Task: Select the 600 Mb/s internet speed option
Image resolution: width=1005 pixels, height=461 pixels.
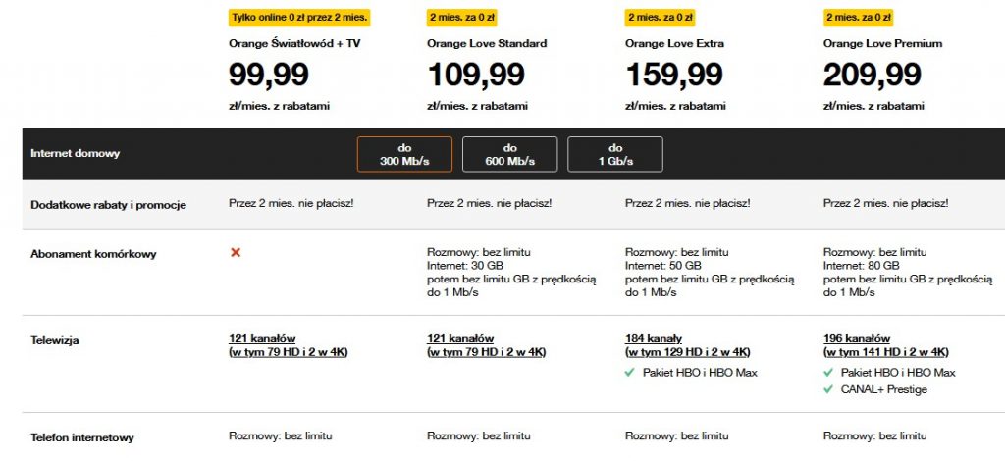Action: pos(509,154)
